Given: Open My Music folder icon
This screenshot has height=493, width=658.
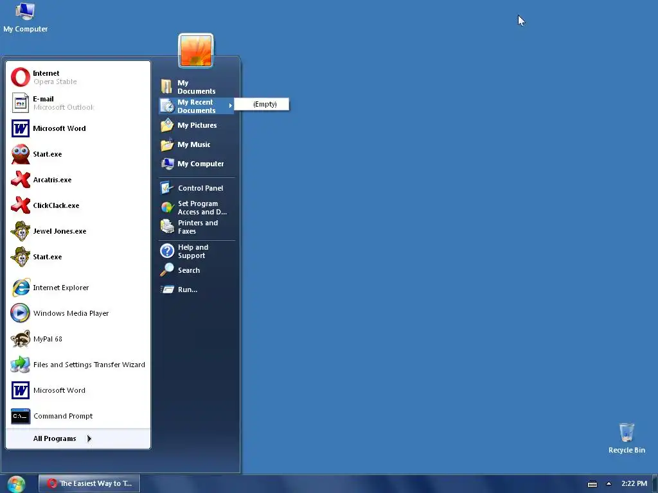Looking at the screenshot, I should coord(167,144).
